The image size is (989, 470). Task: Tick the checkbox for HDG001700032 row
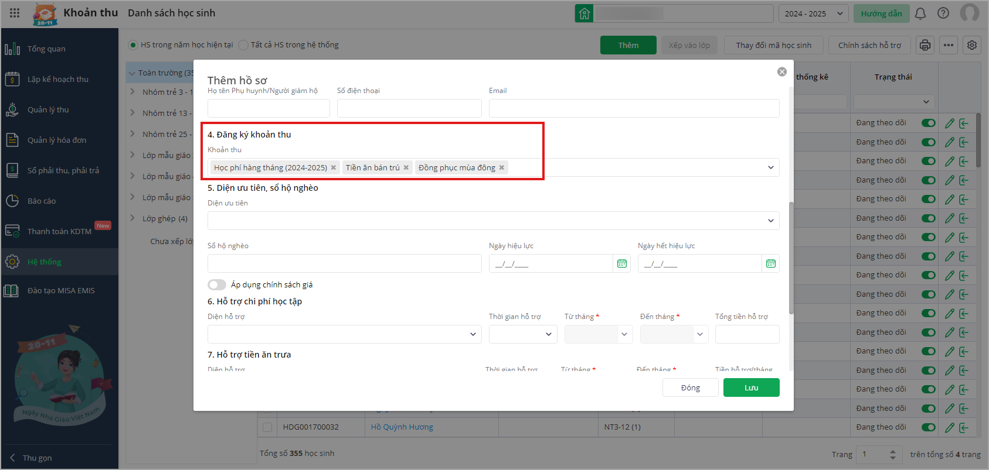pyautogui.click(x=267, y=427)
